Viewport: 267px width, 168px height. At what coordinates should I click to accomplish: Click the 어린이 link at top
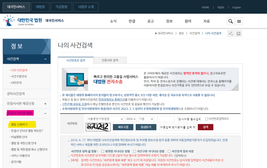tap(221, 7)
